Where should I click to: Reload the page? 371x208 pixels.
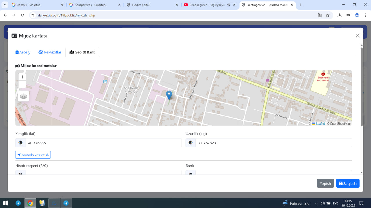[x=23, y=15]
